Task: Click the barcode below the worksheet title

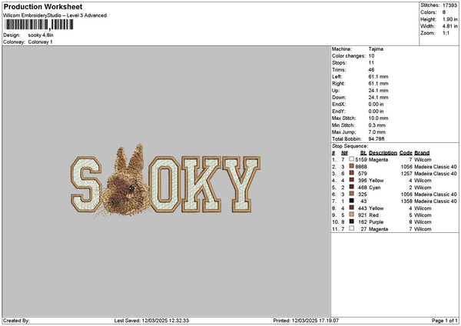Action: pyautogui.click(x=39, y=25)
